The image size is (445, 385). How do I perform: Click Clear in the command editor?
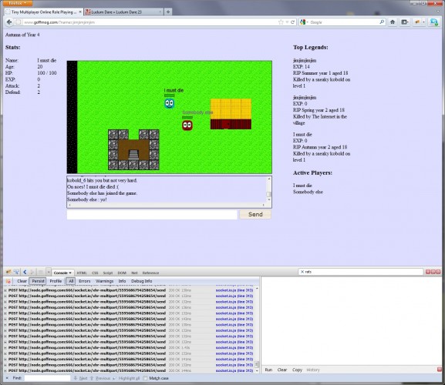tap(282, 370)
